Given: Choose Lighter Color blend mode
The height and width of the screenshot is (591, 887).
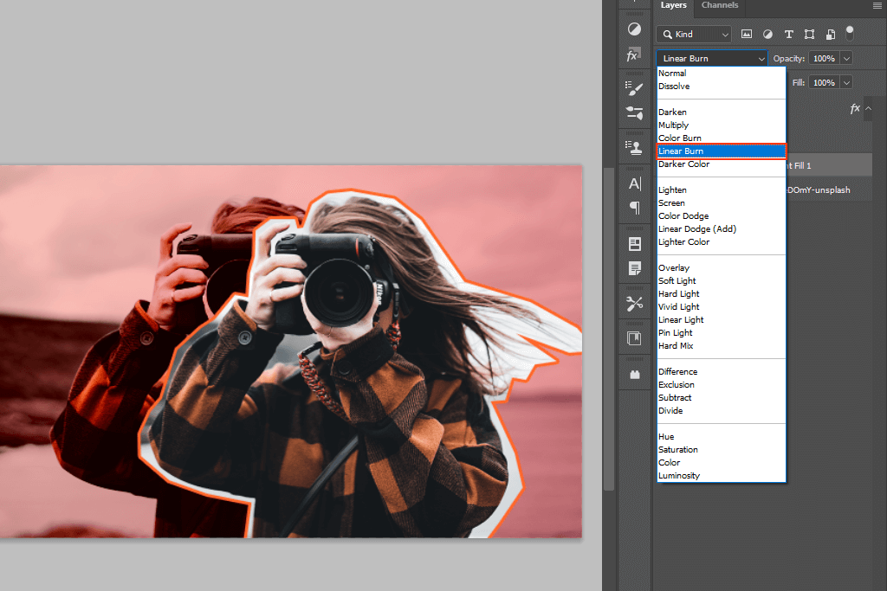Looking at the screenshot, I should 722,241.
